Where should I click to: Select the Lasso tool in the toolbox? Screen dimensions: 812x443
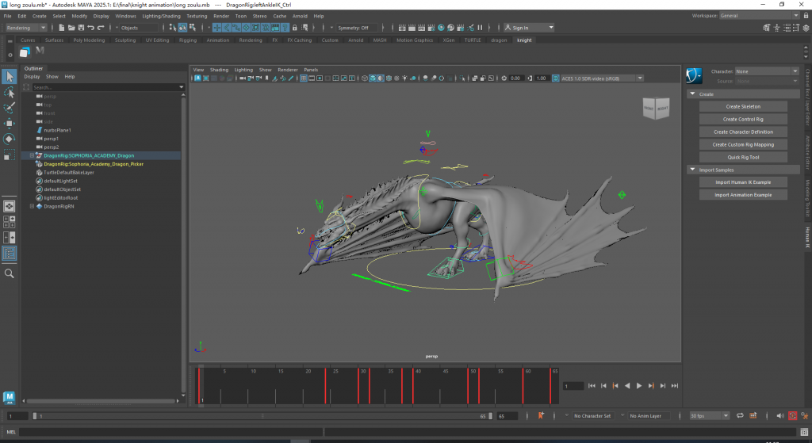[10, 93]
